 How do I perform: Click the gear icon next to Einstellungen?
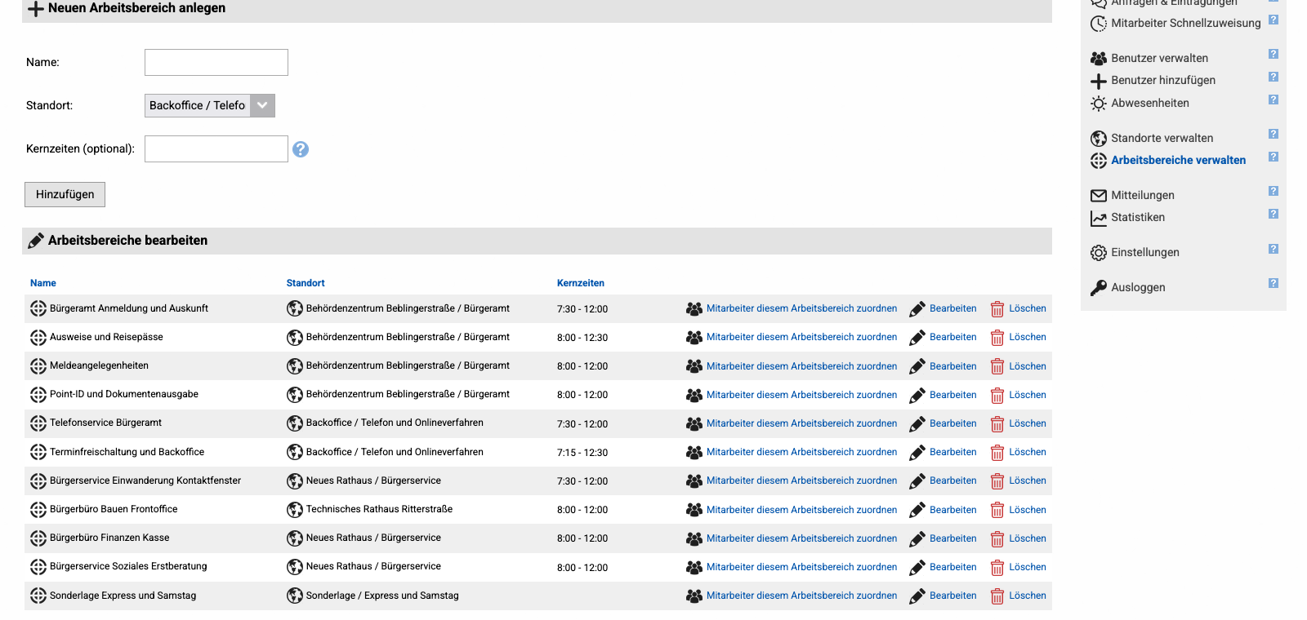[1099, 253]
